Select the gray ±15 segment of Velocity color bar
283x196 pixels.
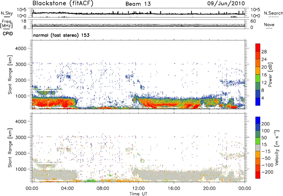tap(258, 148)
